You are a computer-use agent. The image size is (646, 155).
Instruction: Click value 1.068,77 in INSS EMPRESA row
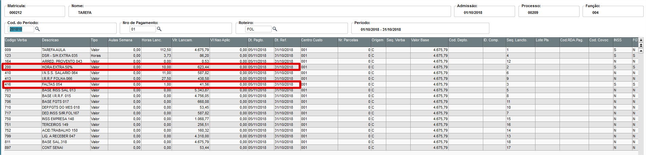click(x=202, y=119)
